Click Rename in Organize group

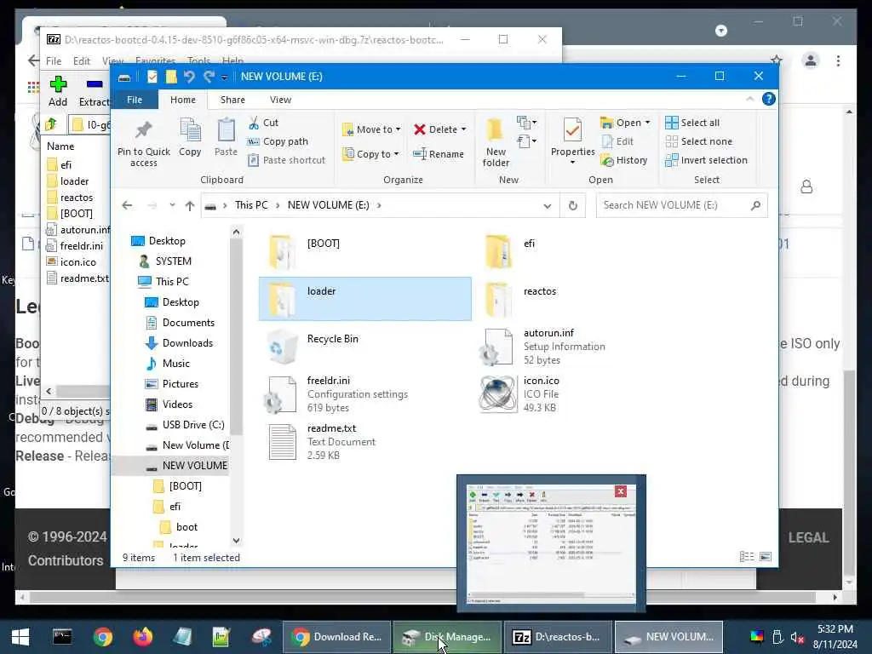(439, 154)
